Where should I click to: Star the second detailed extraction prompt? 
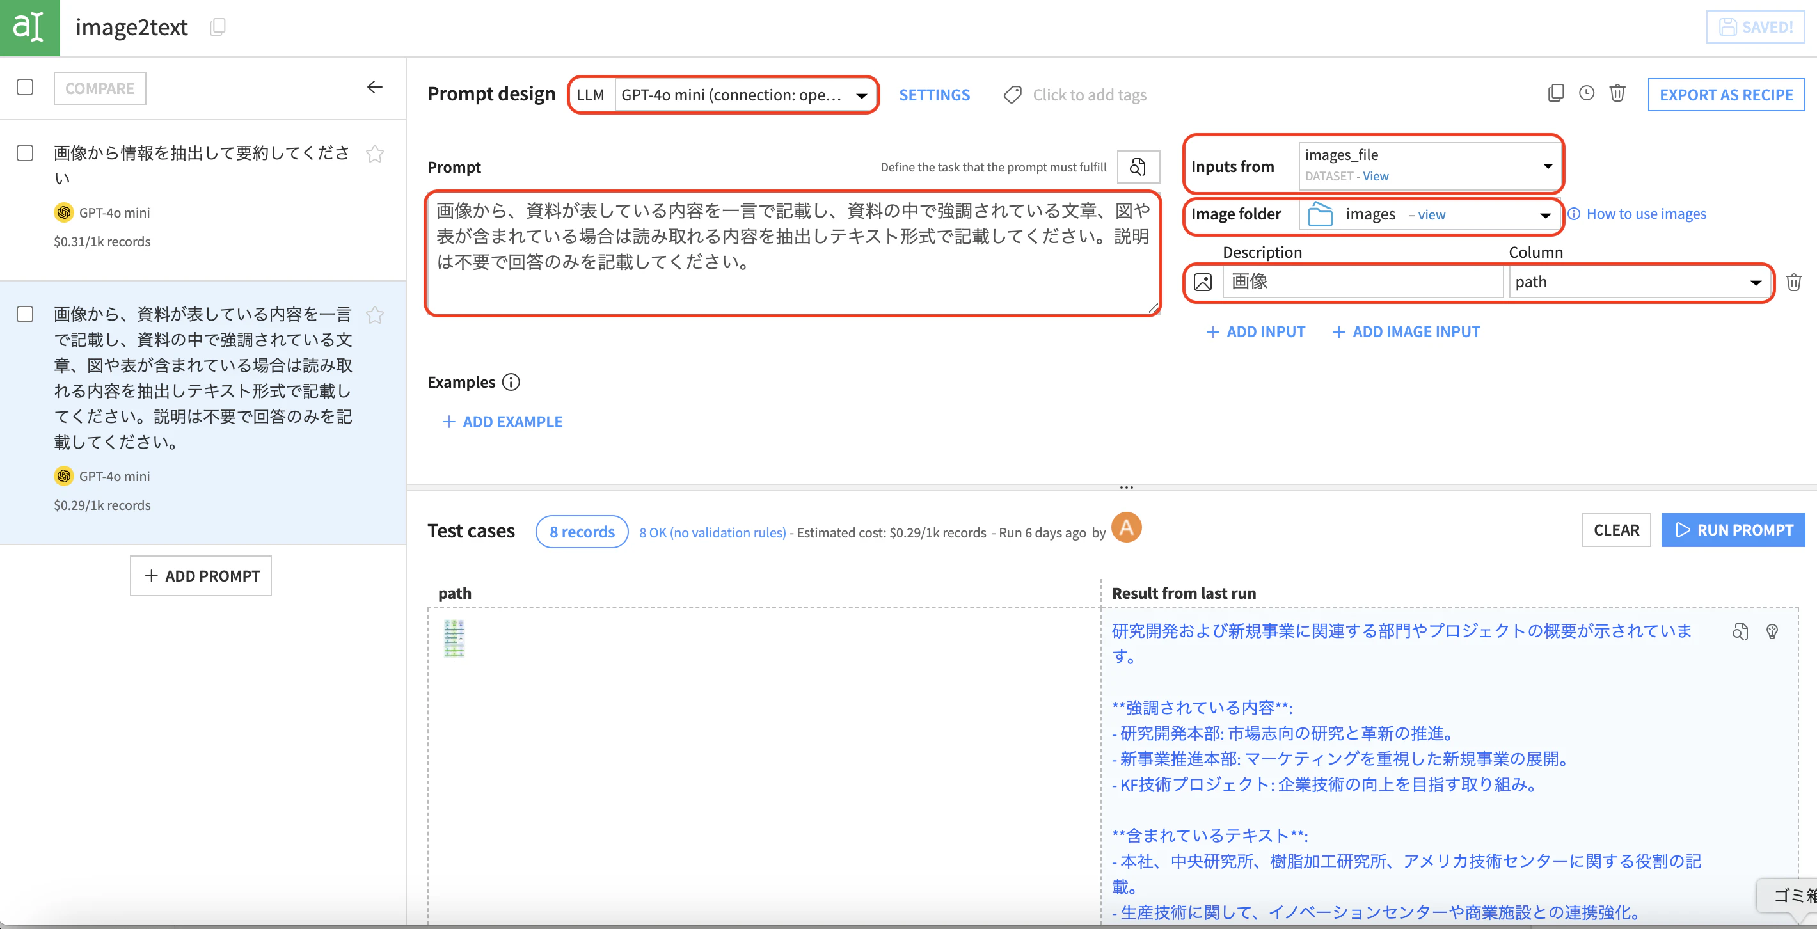coord(374,315)
